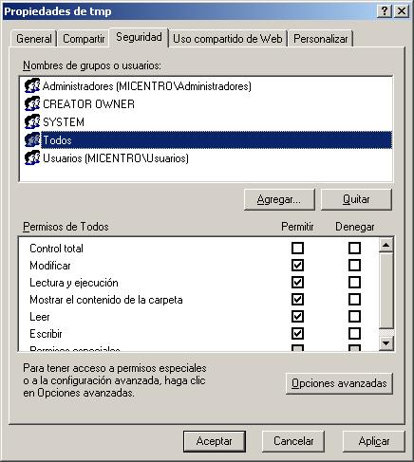This screenshot has width=414, height=462.
Task: Click the Administradores group icon
Action: pyautogui.click(x=32, y=85)
